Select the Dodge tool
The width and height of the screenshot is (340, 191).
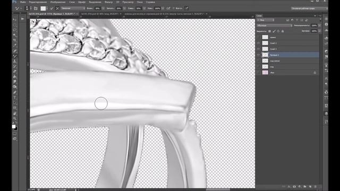pos(15,87)
